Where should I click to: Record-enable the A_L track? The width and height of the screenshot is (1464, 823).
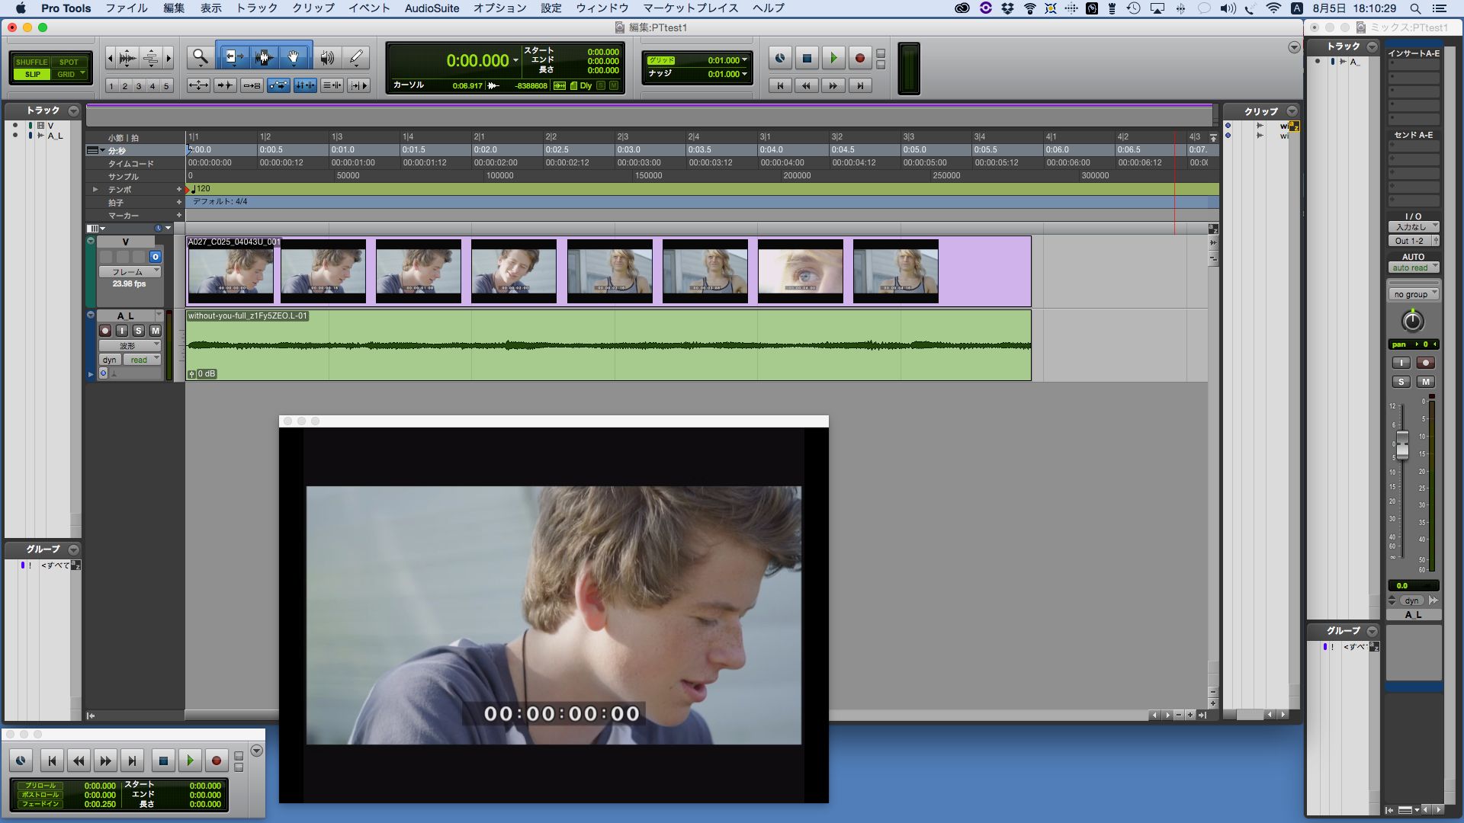105,331
